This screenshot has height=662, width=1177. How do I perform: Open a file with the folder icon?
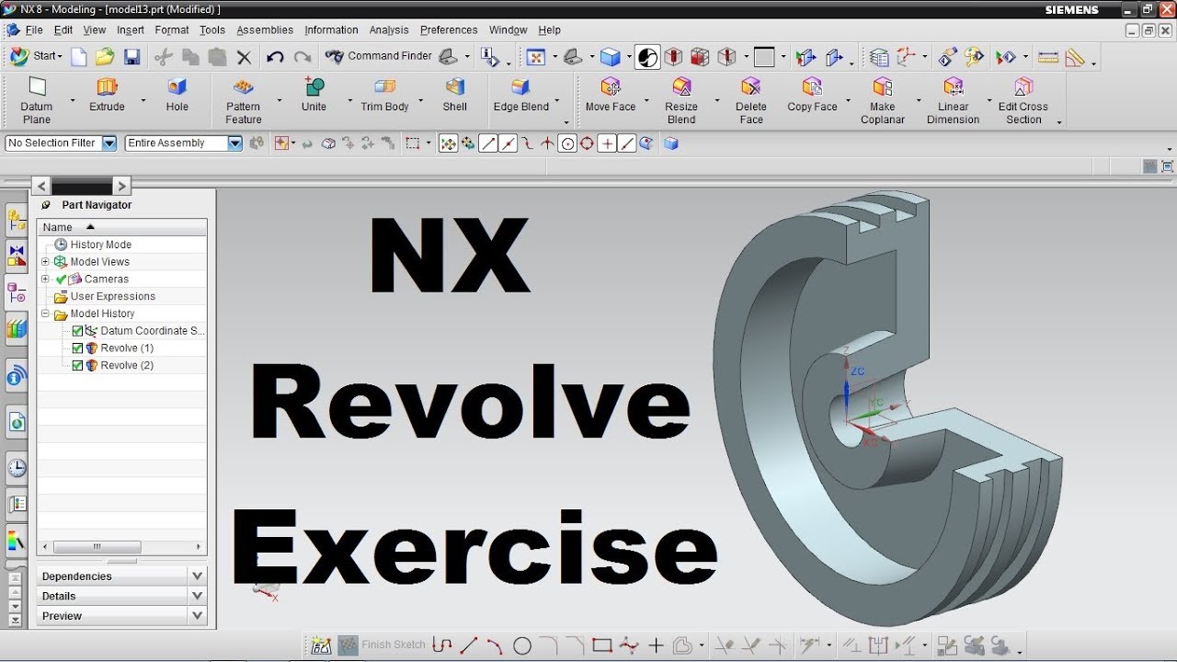click(105, 57)
